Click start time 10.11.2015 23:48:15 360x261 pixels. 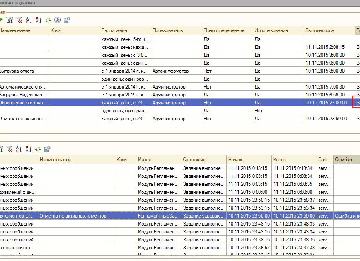click(x=249, y=223)
